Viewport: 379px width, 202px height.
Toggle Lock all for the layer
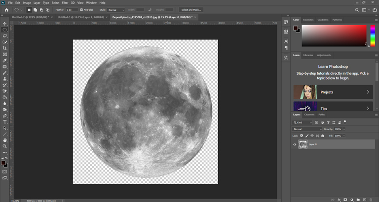322,136
